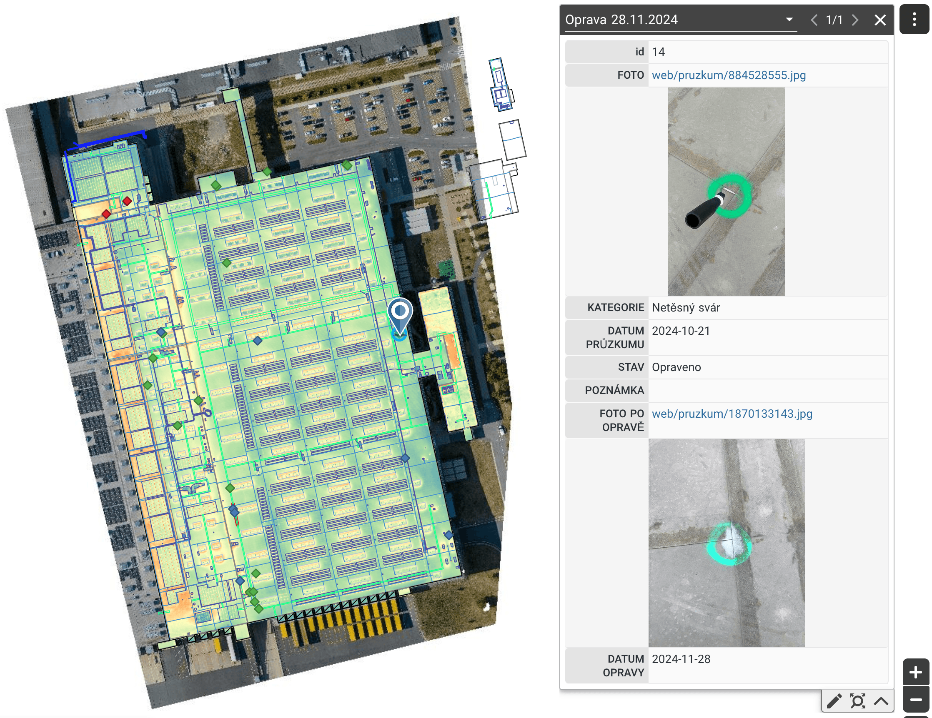
Task: Click the empty POZNÁMKA value field
Action: click(x=768, y=390)
